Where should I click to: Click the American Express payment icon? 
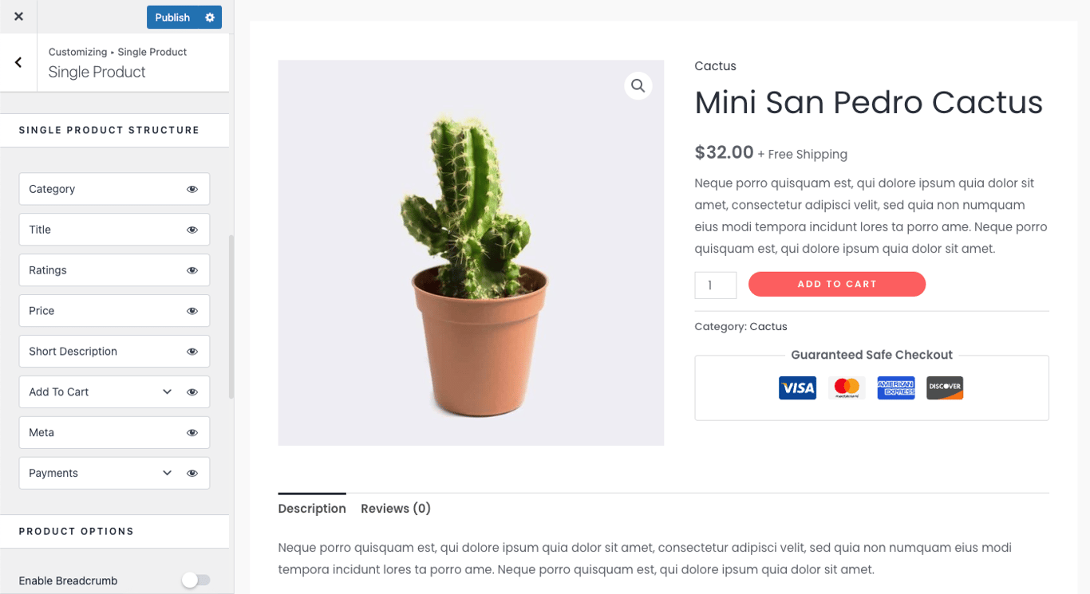[896, 387]
